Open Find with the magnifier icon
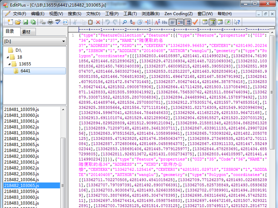The height and width of the screenshot is (208, 278). click(124, 22)
